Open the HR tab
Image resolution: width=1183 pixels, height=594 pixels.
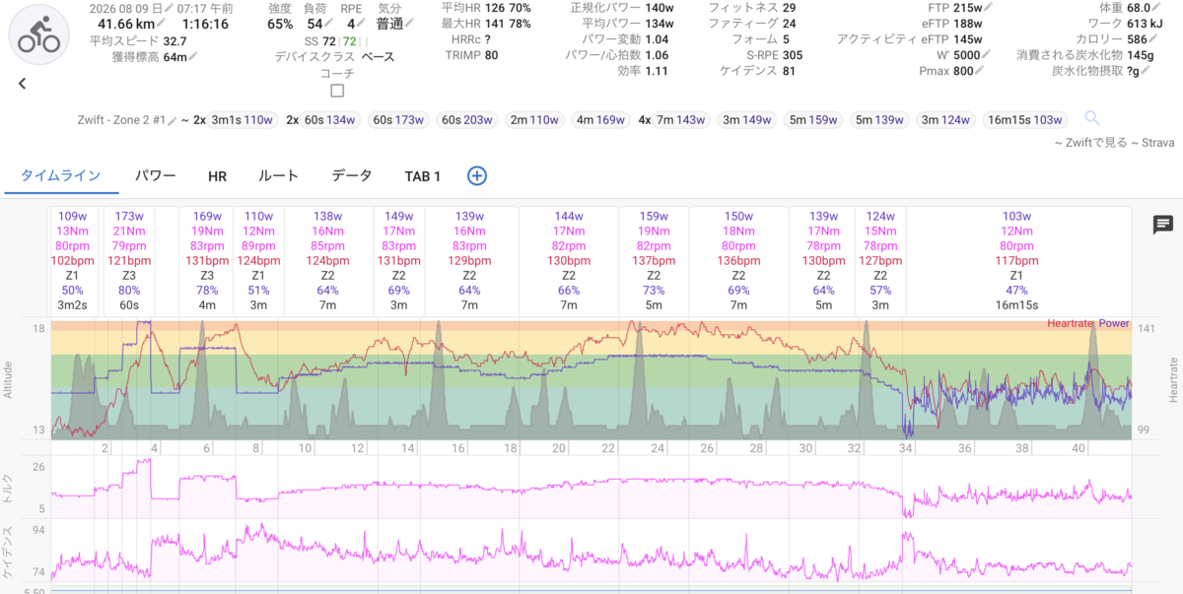click(x=218, y=176)
